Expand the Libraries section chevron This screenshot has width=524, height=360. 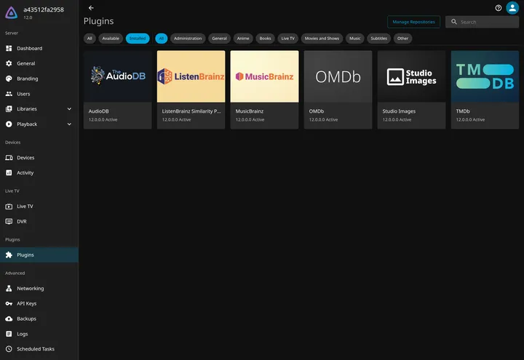(69, 109)
